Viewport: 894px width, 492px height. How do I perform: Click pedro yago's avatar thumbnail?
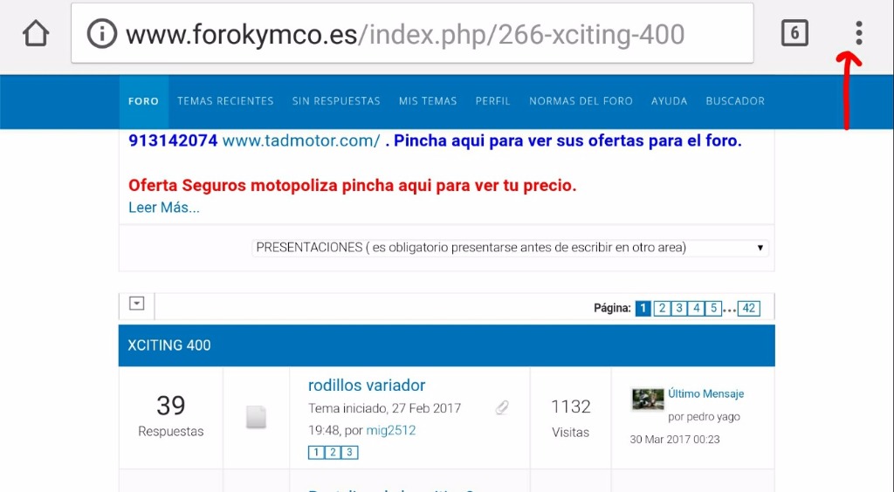(x=648, y=399)
